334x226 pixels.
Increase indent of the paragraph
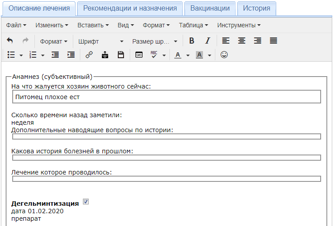pyautogui.click(x=71, y=55)
